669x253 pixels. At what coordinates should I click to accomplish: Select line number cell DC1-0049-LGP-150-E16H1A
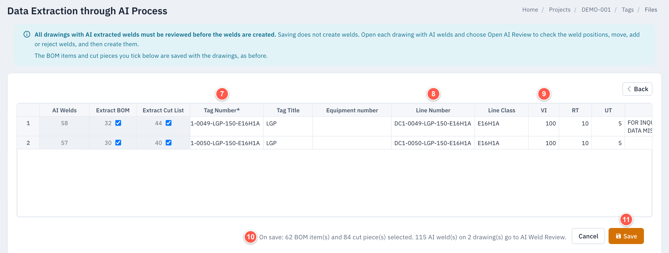[x=433, y=126]
